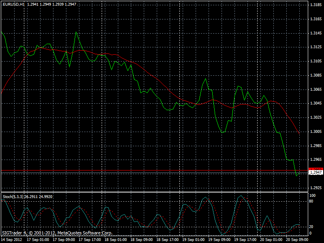Click the 14 Sep 2012 time axis label
Image resolution: width=324 pixels, height=243 pixels.
click(x=11, y=240)
